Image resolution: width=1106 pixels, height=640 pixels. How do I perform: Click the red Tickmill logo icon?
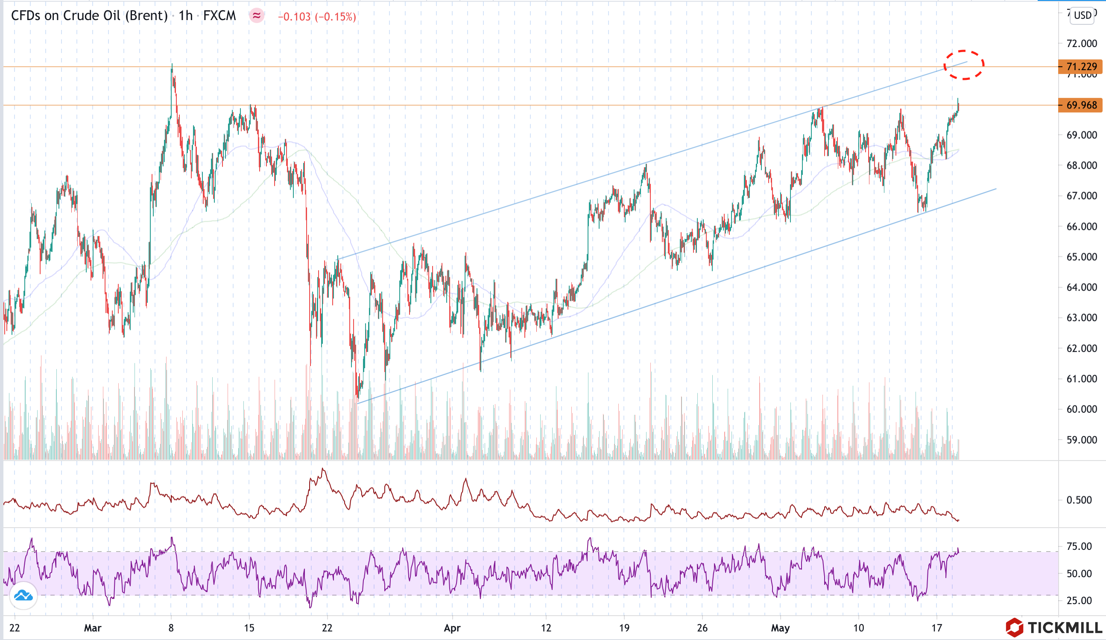click(1014, 627)
